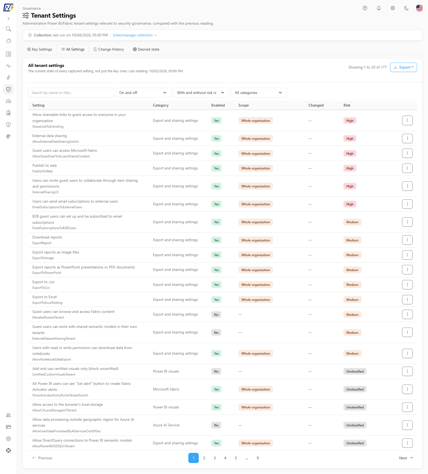Open the search icon in sidebar

click(9, 29)
